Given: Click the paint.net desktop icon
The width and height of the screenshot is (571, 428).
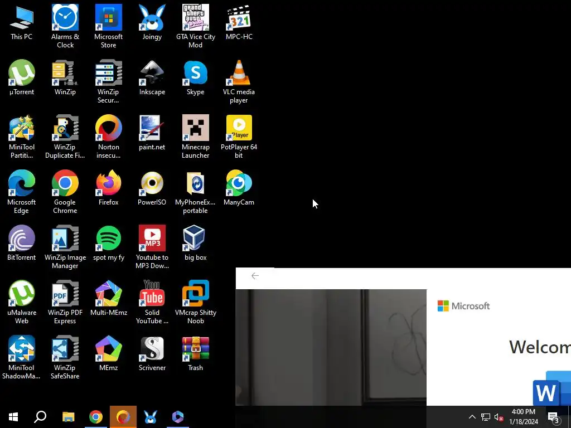Looking at the screenshot, I should [152, 133].
